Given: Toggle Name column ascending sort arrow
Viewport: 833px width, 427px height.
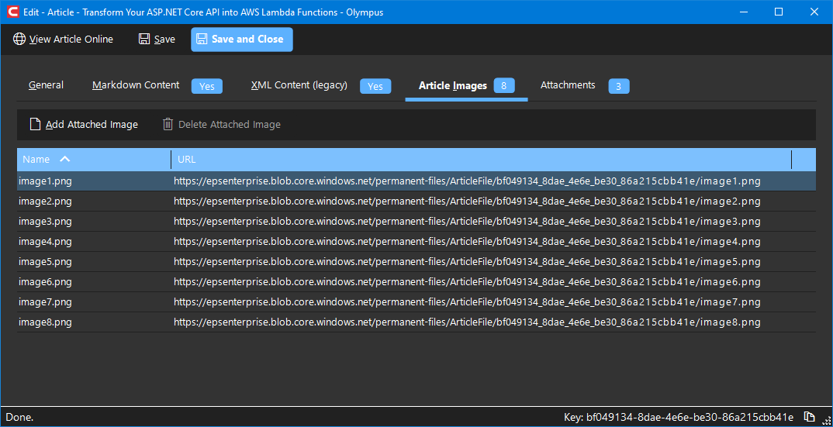Looking at the screenshot, I should coord(65,159).
